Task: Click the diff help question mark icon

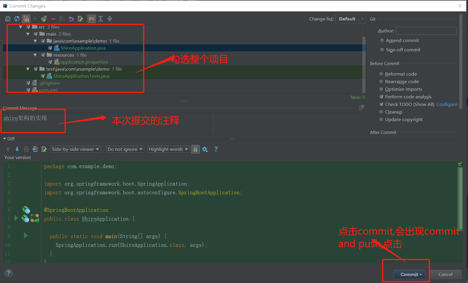Action: click(216, 149)
